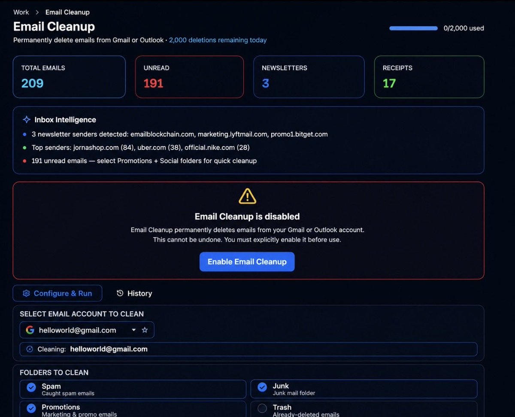Click the Inbox Intelligence sparkle icon
Viewport: 515px width, 417px height.
point(27,120)
